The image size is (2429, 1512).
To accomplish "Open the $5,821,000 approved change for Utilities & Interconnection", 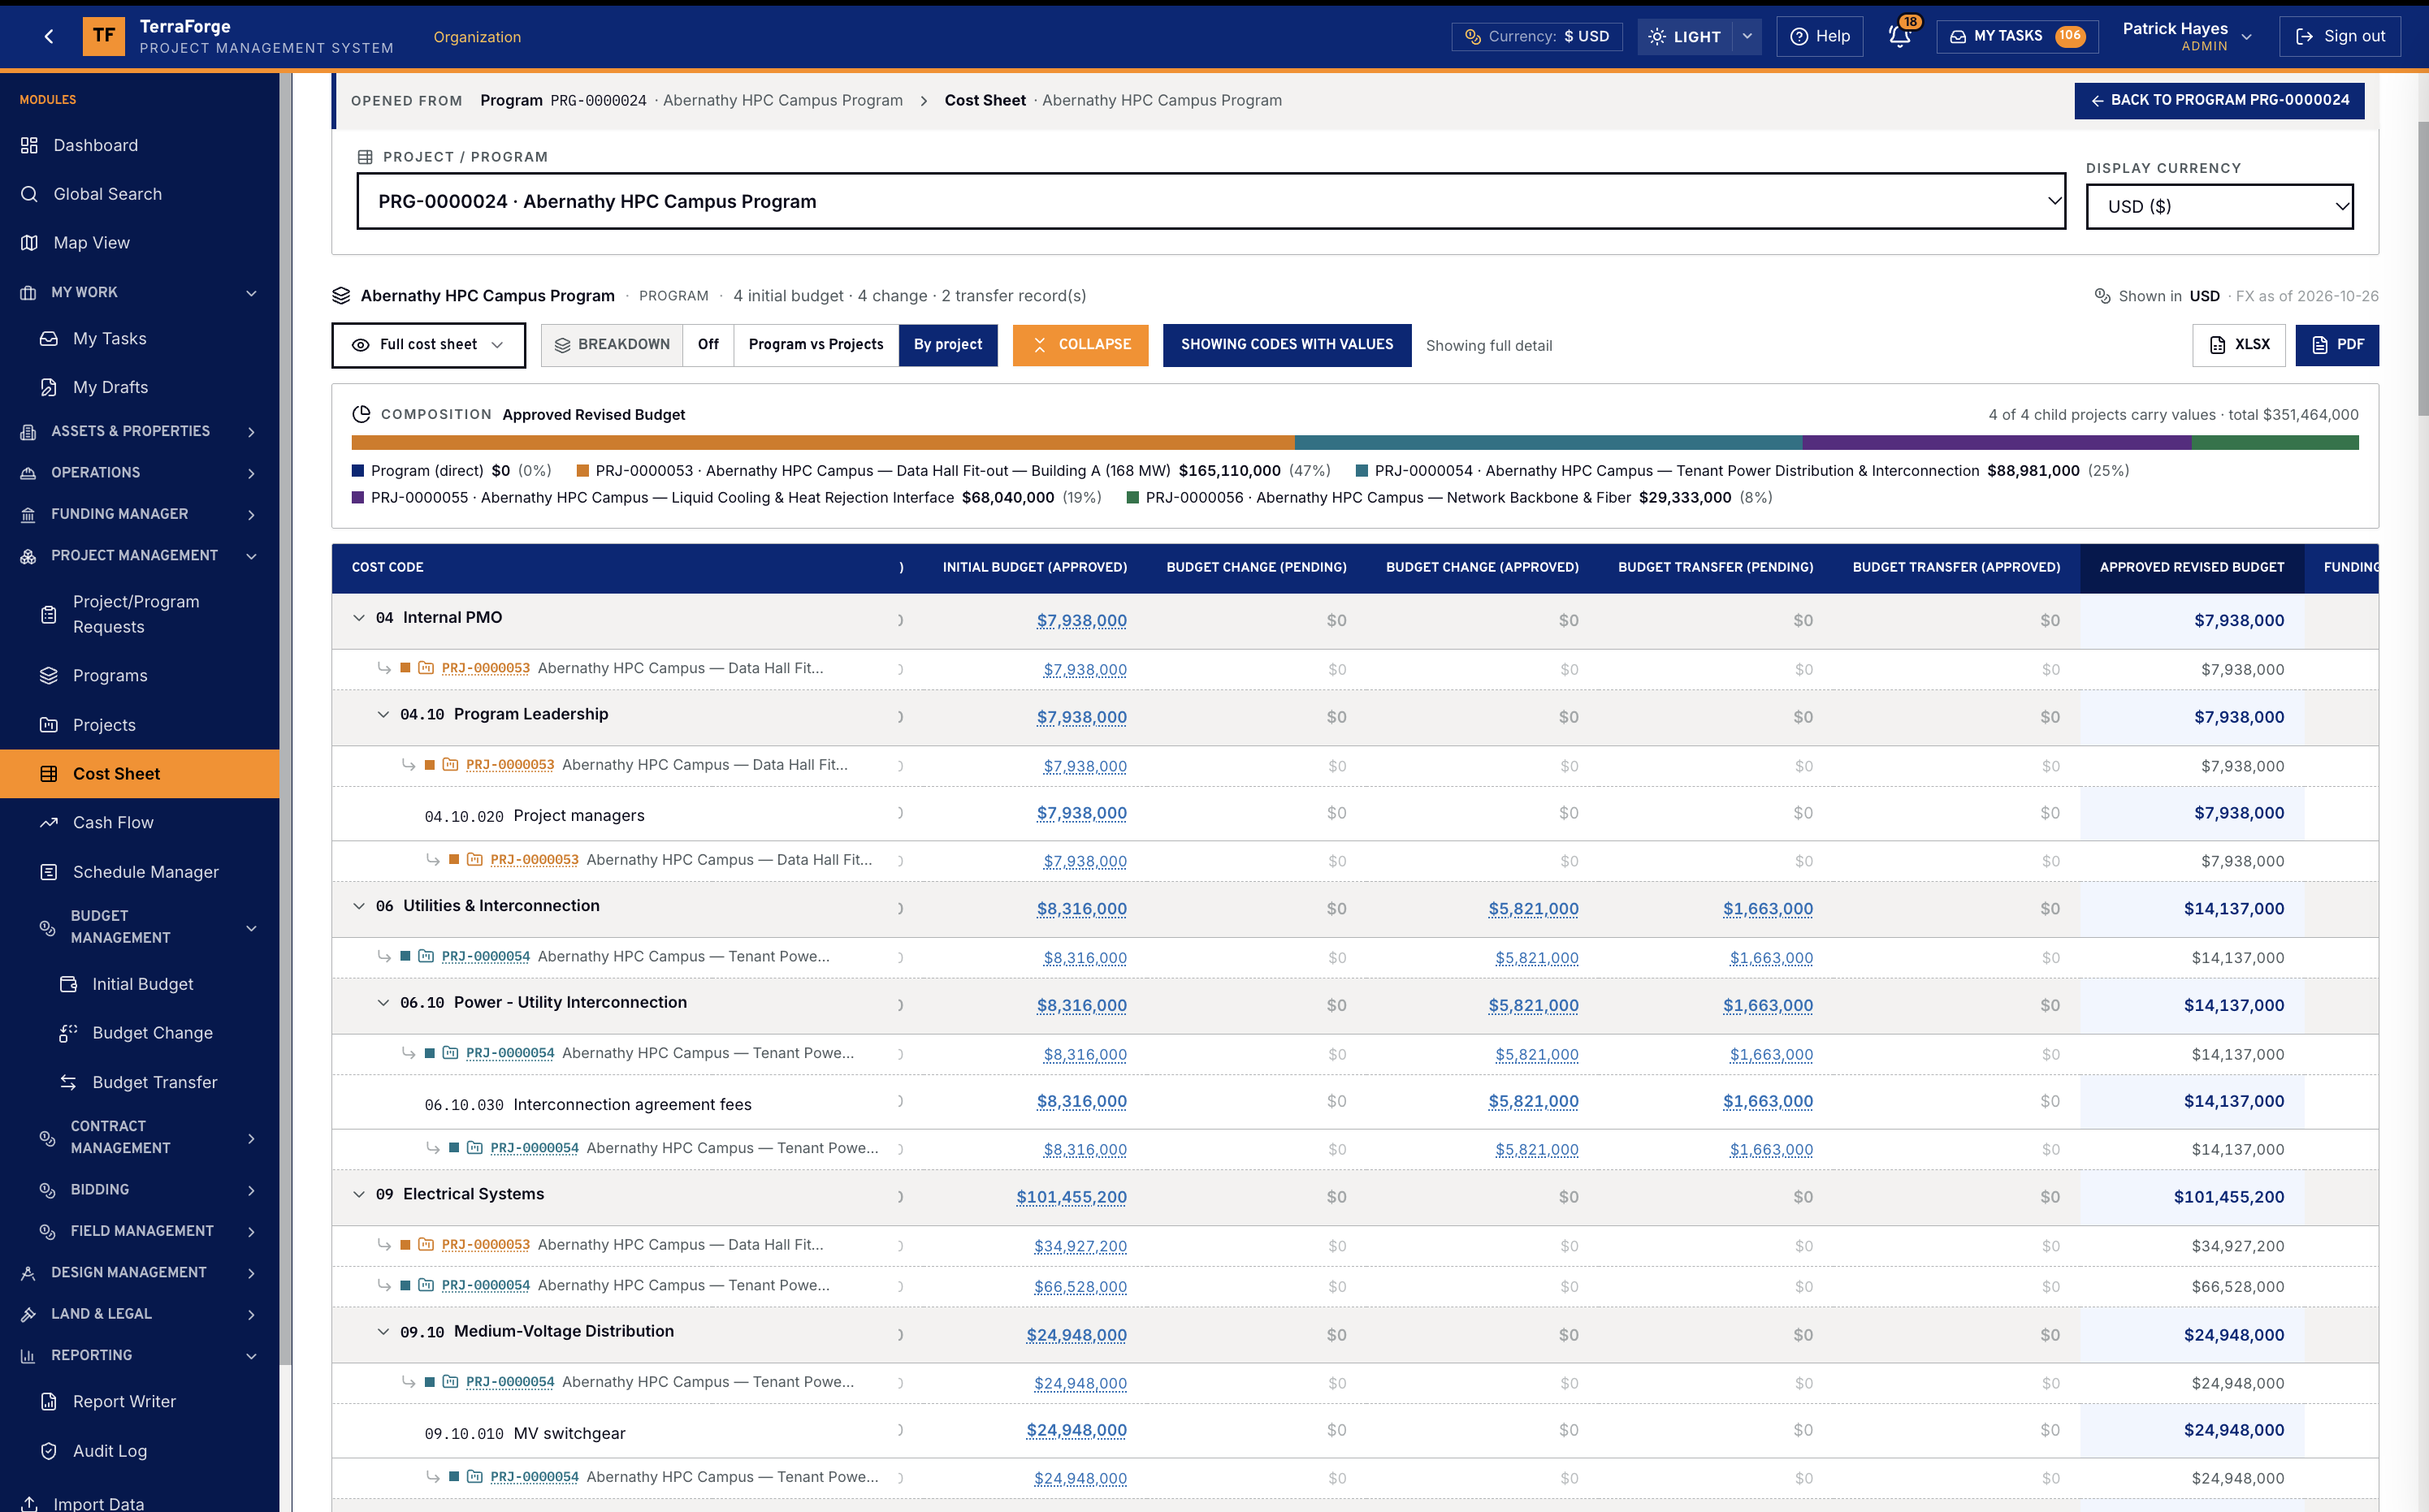I will pos(1533,909).
